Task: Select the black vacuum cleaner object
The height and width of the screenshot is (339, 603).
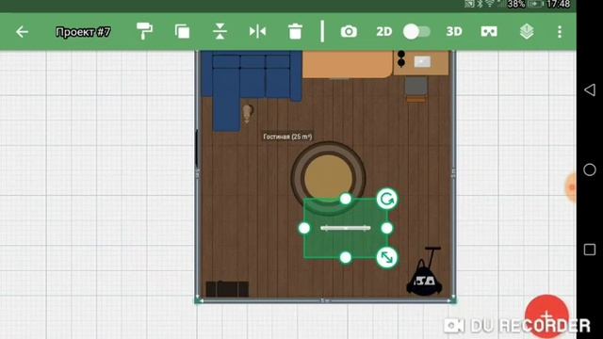Action: pos(424,272)
